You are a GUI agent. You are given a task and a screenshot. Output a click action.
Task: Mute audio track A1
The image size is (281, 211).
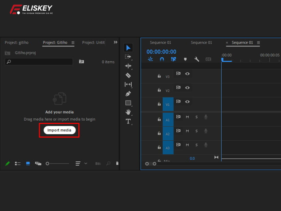click(x=187, y=117)
